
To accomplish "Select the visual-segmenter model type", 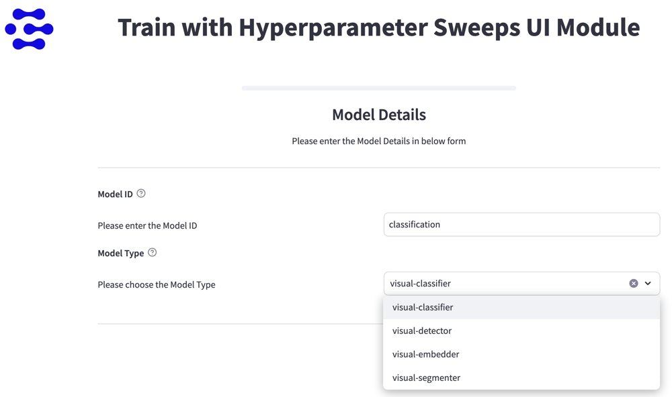I will 426,378.
